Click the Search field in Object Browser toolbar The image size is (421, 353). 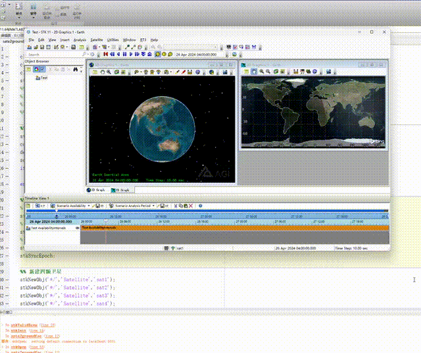(54, 55)
